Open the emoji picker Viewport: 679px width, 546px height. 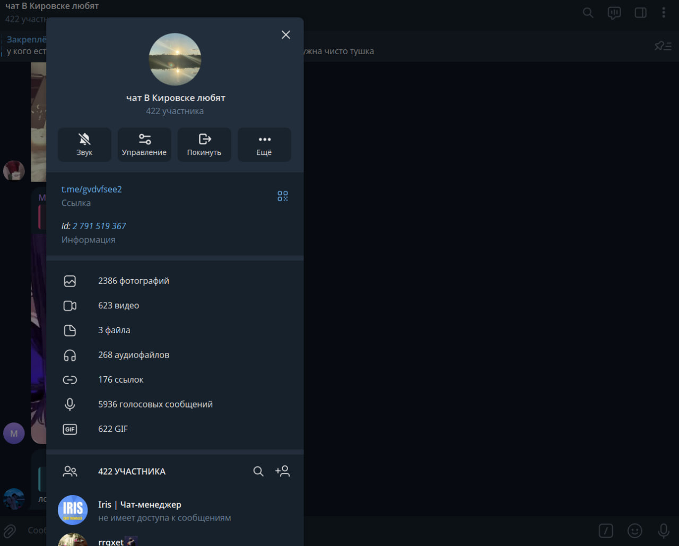pyautogui.click(x=634, y=531)
